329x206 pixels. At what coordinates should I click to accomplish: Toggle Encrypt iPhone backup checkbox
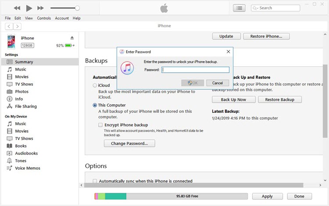100,125
